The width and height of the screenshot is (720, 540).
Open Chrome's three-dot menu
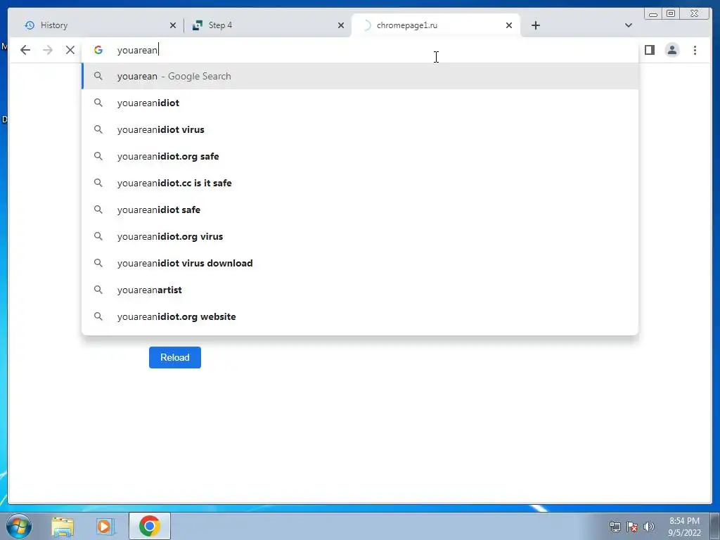pos(695,50)
